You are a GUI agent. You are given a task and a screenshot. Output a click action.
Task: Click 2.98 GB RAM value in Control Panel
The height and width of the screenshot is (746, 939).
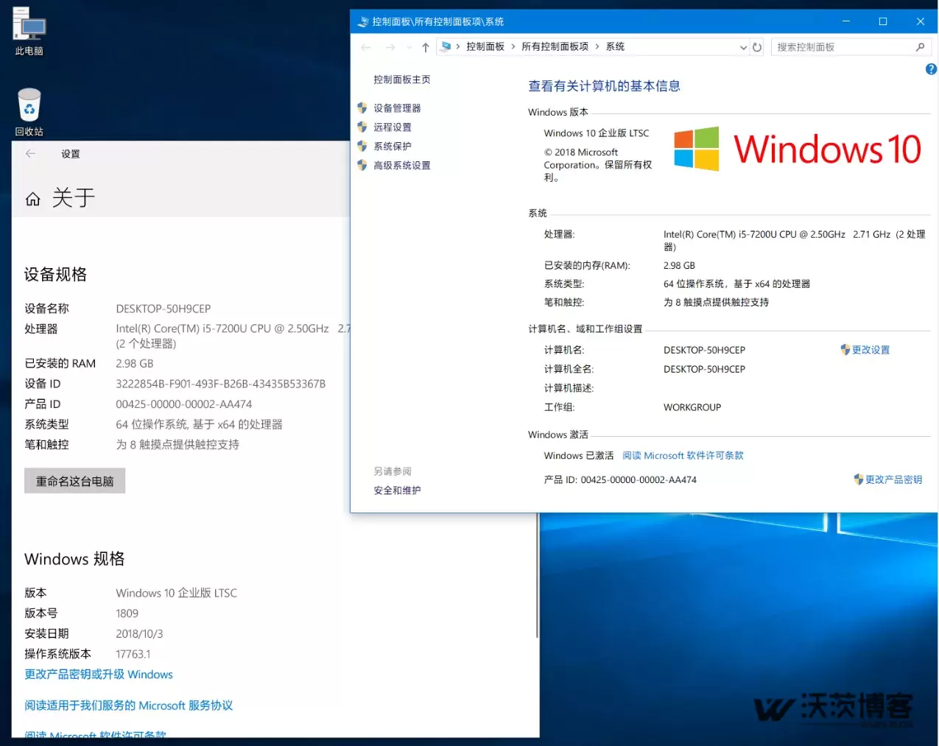point(679,265)
